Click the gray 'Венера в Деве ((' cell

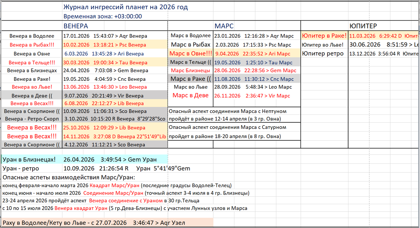click(32, 96)
